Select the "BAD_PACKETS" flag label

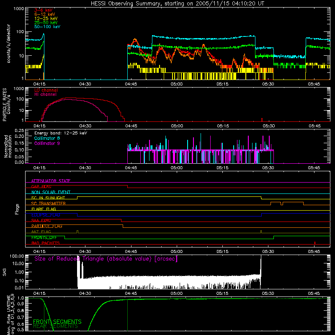(46, 243)
